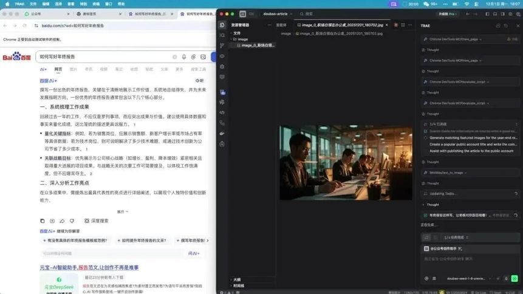Viewport: 523px width, 294px height.
Task: Open Source Control icon in TRAE activity bar
Action: [x=222, y=46]
